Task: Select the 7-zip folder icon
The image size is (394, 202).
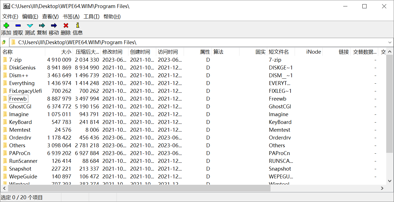Action: coord(5,60)
